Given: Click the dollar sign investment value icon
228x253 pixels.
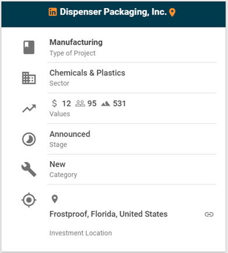Looking at the screenshot, I should (x=55, y=103).
